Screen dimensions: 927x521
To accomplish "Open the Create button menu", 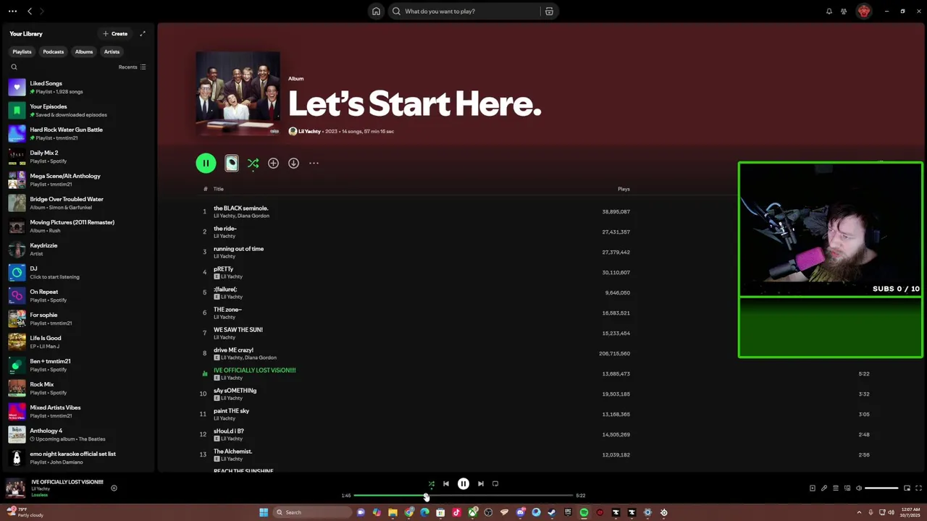I will pos(115,33).
